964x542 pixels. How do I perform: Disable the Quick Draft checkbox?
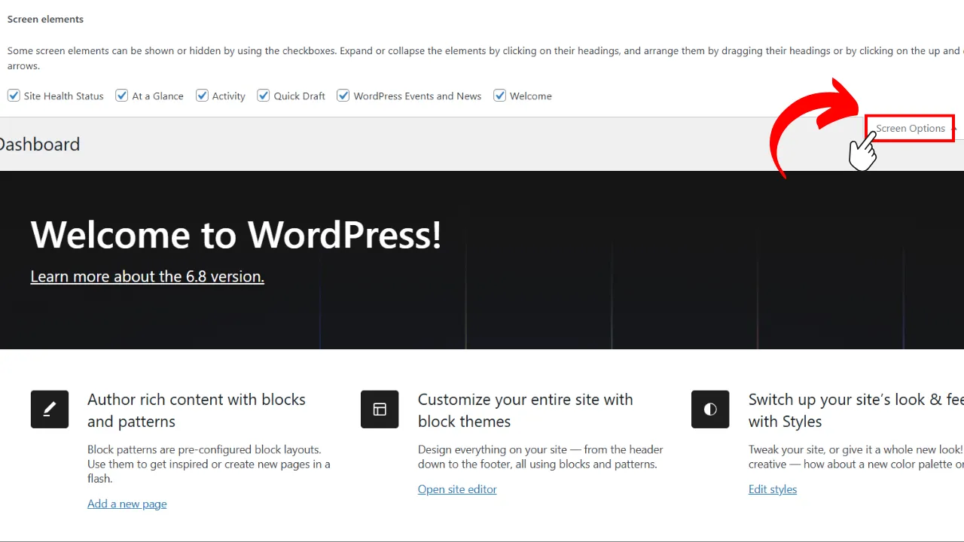(264, 96)
